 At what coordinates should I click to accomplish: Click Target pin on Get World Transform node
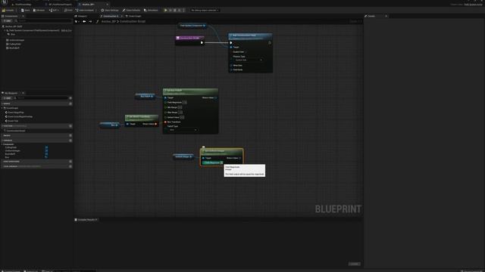(x=127, y=124)
